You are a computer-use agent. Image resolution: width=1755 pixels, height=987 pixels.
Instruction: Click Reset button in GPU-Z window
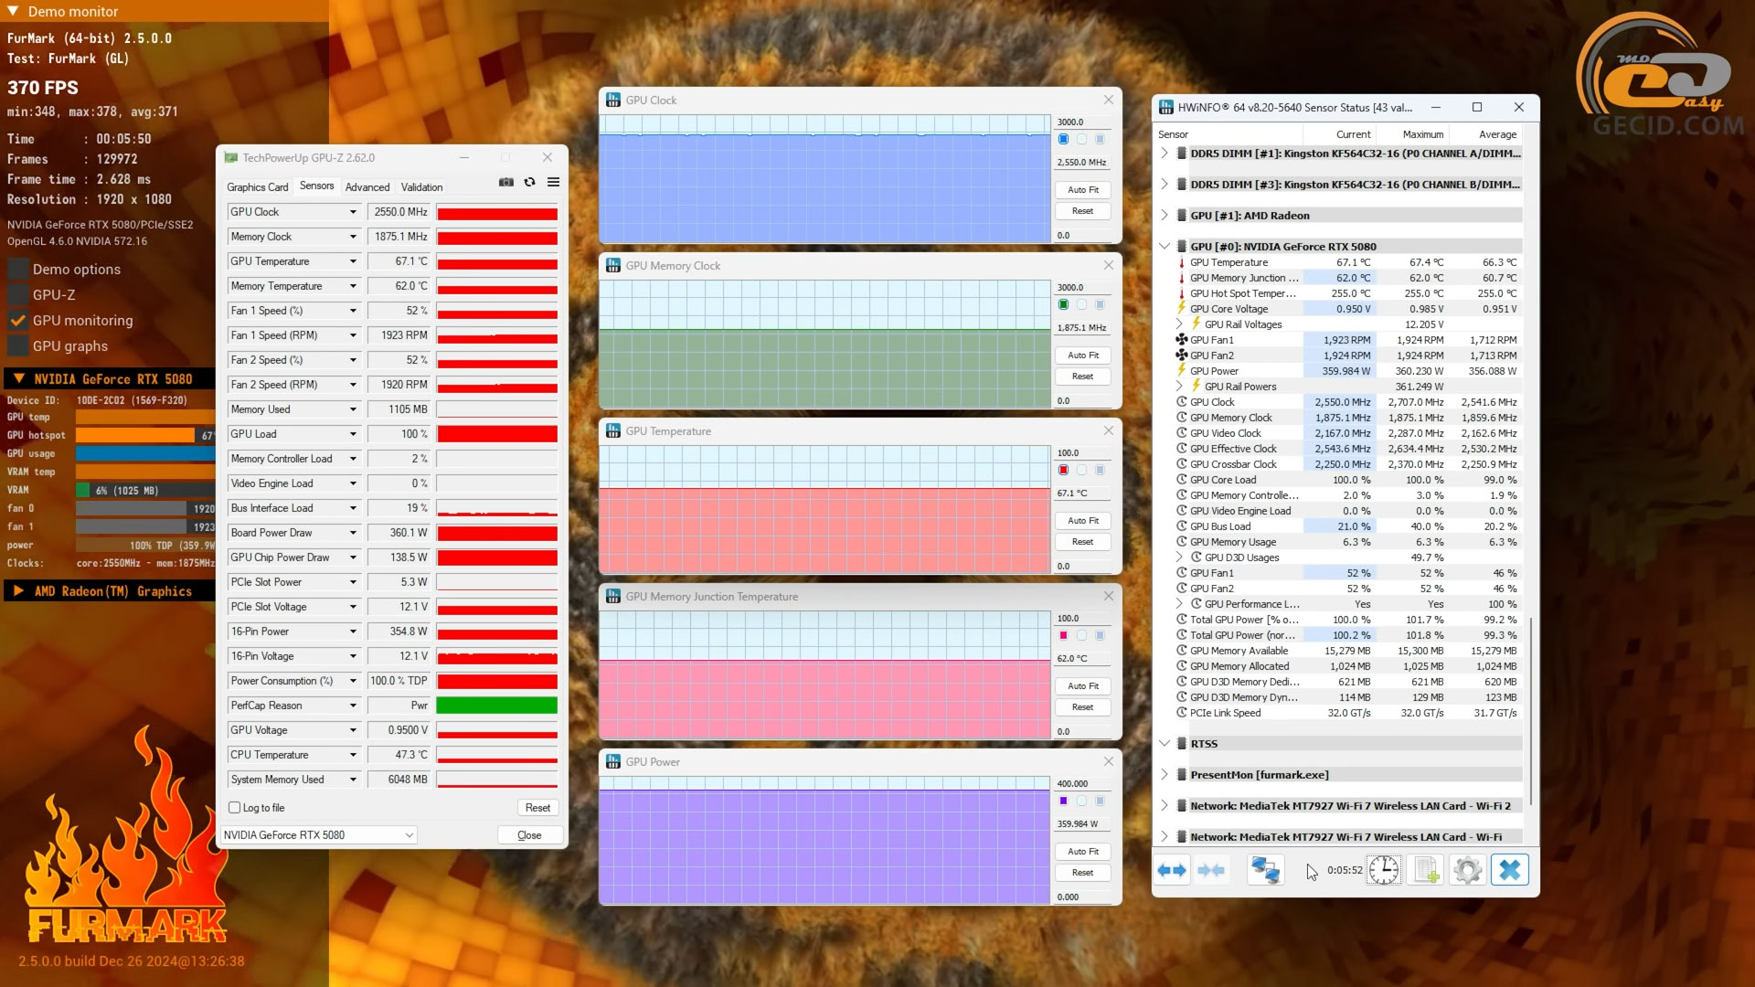[537, 808]
